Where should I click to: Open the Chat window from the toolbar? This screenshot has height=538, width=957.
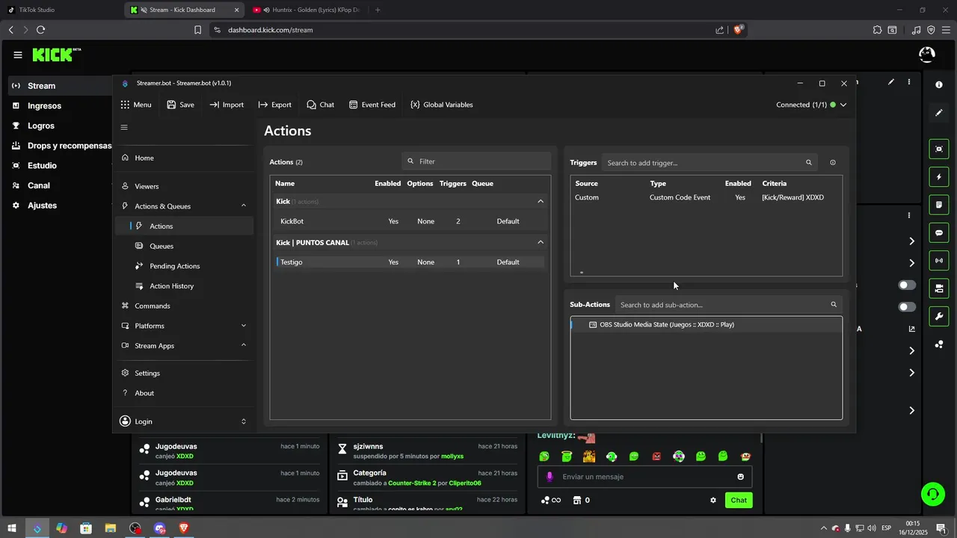(320, 105)
